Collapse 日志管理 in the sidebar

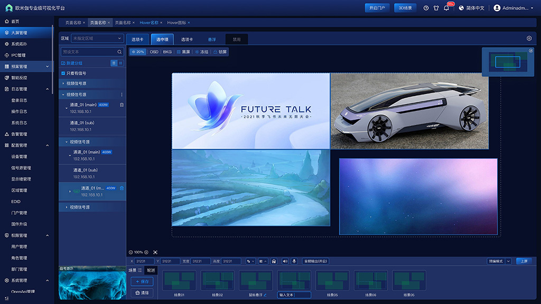(47, 89)
